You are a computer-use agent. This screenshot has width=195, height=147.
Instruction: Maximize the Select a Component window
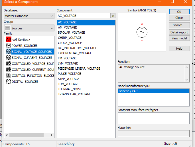point(172,2)
